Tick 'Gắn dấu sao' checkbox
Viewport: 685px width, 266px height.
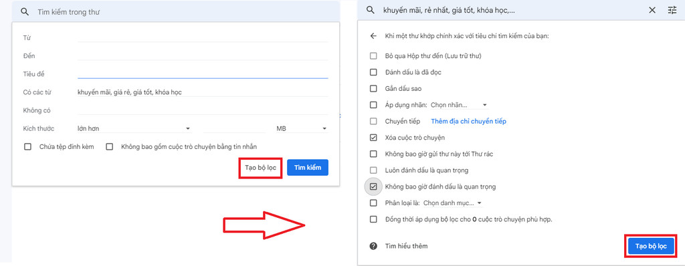(x=373, y=89)
